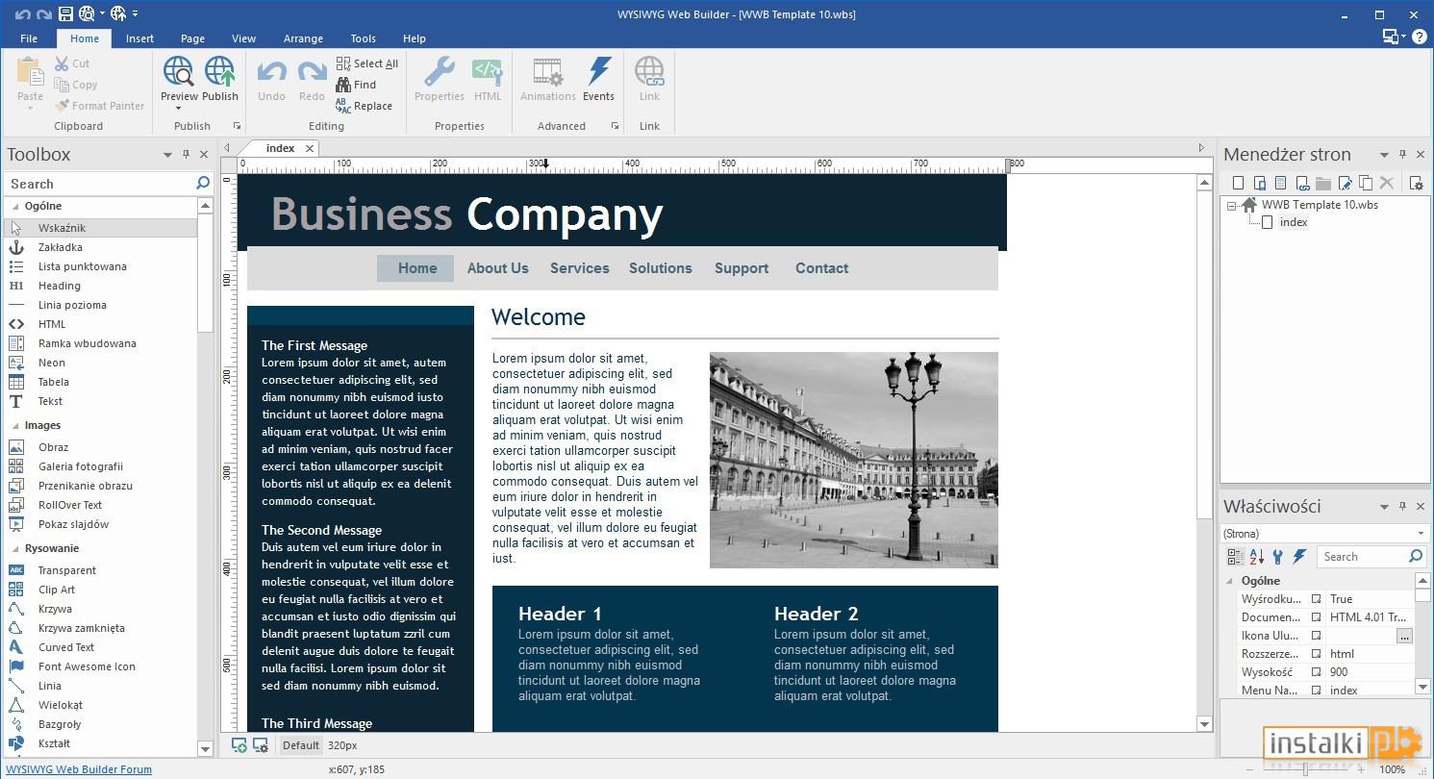Click the breakpoint manager icon below the canvas
This screenshot has height=779, width=1434.
coord(260,745)
